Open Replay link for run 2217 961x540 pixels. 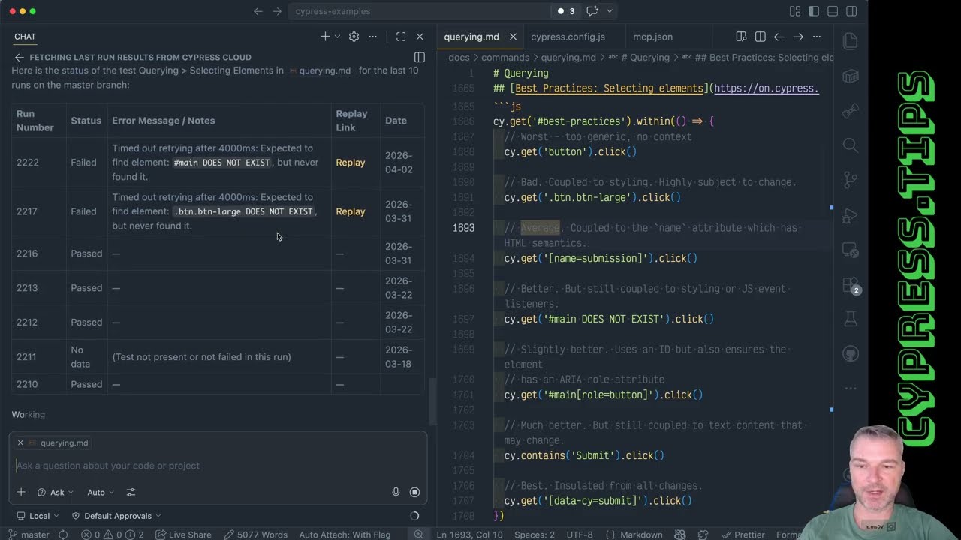coord(350,211)
